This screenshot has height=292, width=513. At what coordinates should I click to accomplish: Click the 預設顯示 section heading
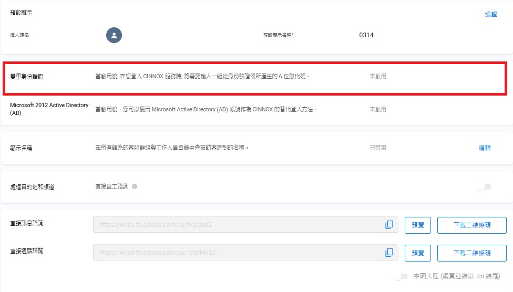(21, 13)
